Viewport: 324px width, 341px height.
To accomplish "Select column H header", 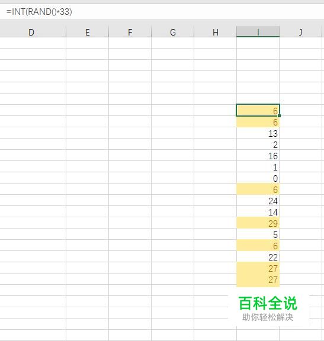I will pos(215,32).
